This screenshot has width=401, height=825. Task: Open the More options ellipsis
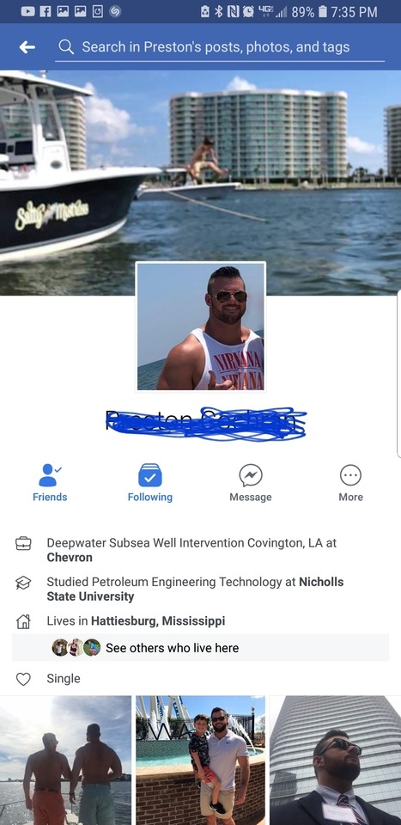point(350,475)
